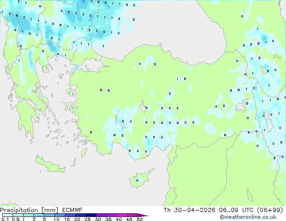
Task: Click the legend label '15'
Action: tap(67, 219)
